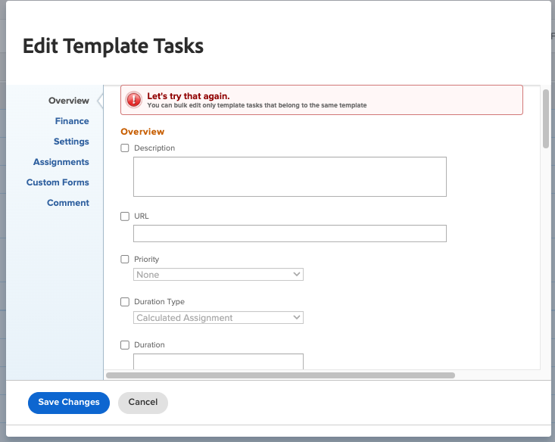Enable the Duration Type checkbox
The image size is (555, 442).
pos(125,302)
